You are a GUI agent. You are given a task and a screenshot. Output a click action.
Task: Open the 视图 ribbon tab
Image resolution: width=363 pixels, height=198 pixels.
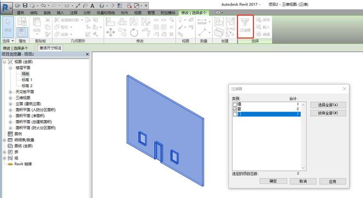click(x=138, y=13)
